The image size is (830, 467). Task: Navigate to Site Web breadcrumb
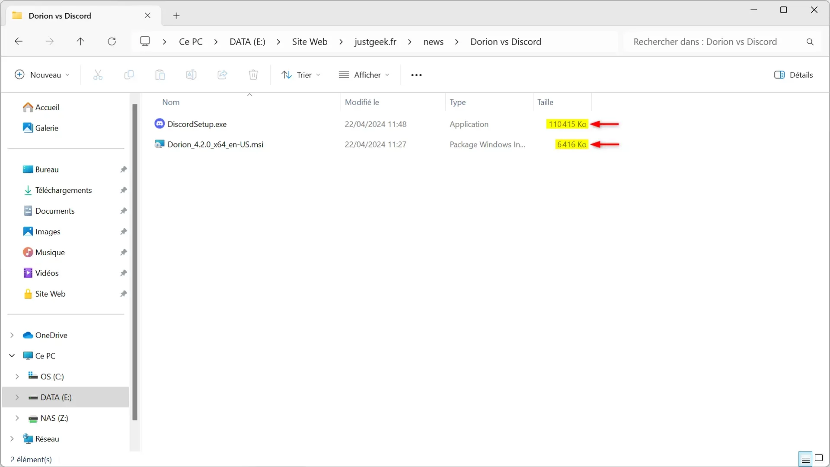(310, 42)
